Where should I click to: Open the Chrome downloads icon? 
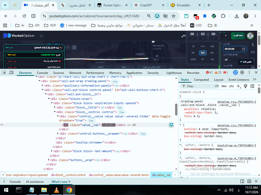tap(236, 16)
